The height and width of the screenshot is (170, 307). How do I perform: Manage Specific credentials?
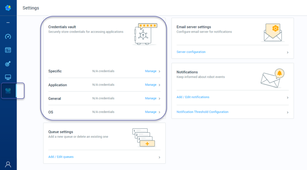150,71
